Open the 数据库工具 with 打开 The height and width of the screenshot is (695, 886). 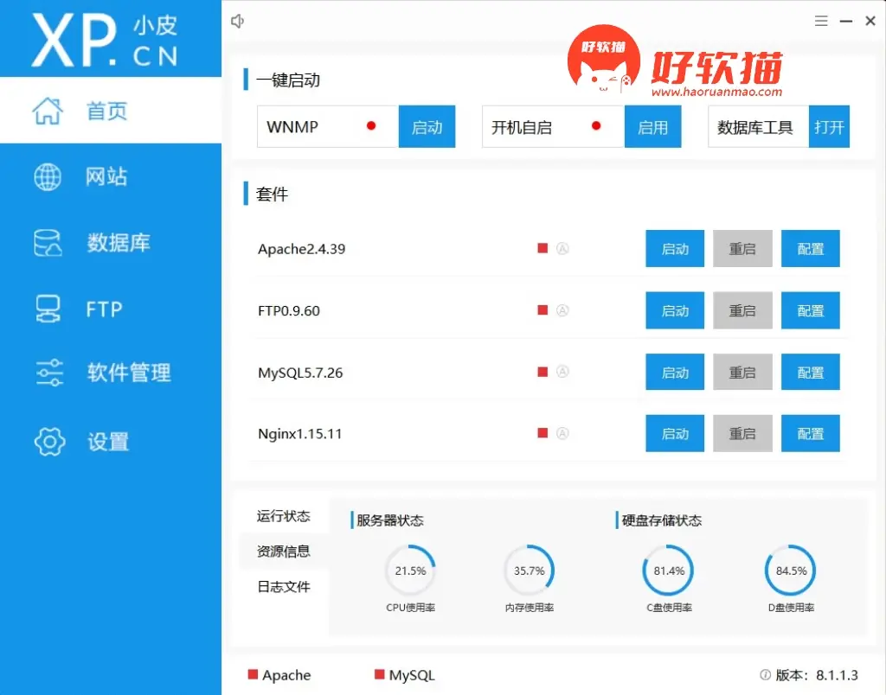[x=829, y=126]
